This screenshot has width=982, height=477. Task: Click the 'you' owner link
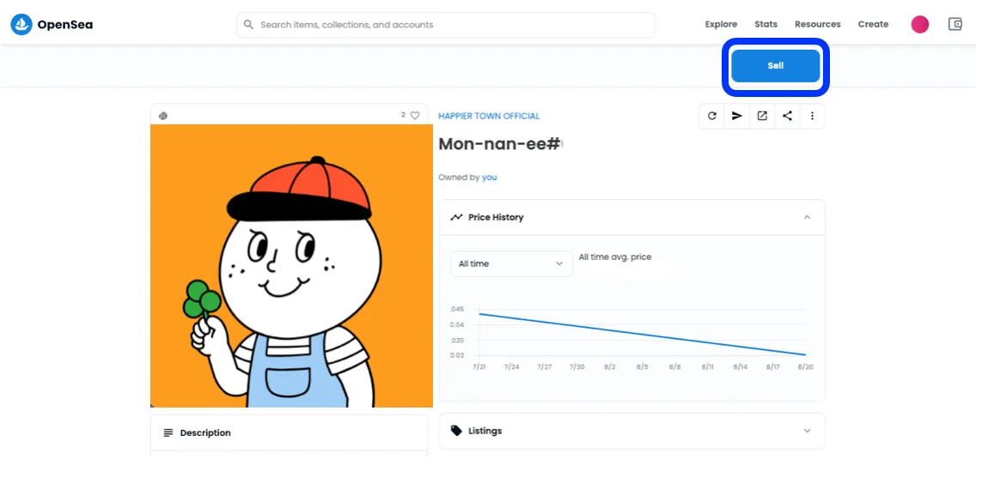click(x=489, y=178)
